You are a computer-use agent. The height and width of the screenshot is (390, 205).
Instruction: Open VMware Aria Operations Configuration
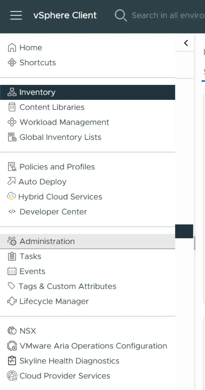[x=94, y=346]
